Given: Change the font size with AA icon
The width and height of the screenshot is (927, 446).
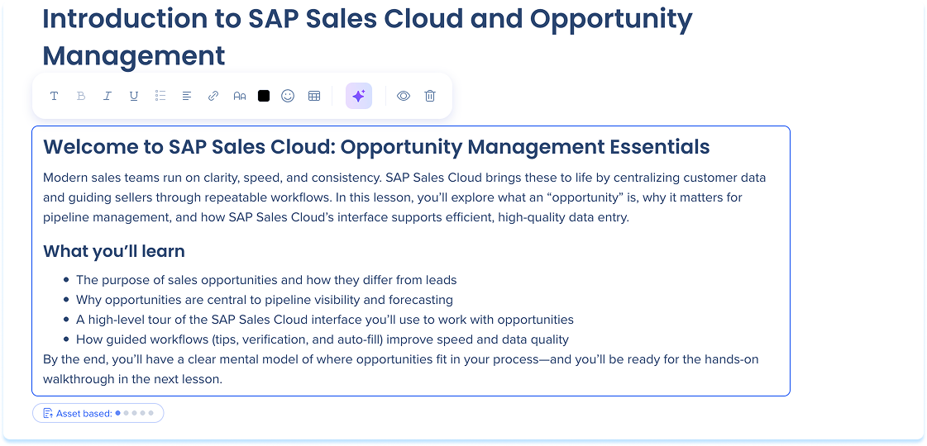Looking at the screenshot, I should click(240, 96).
